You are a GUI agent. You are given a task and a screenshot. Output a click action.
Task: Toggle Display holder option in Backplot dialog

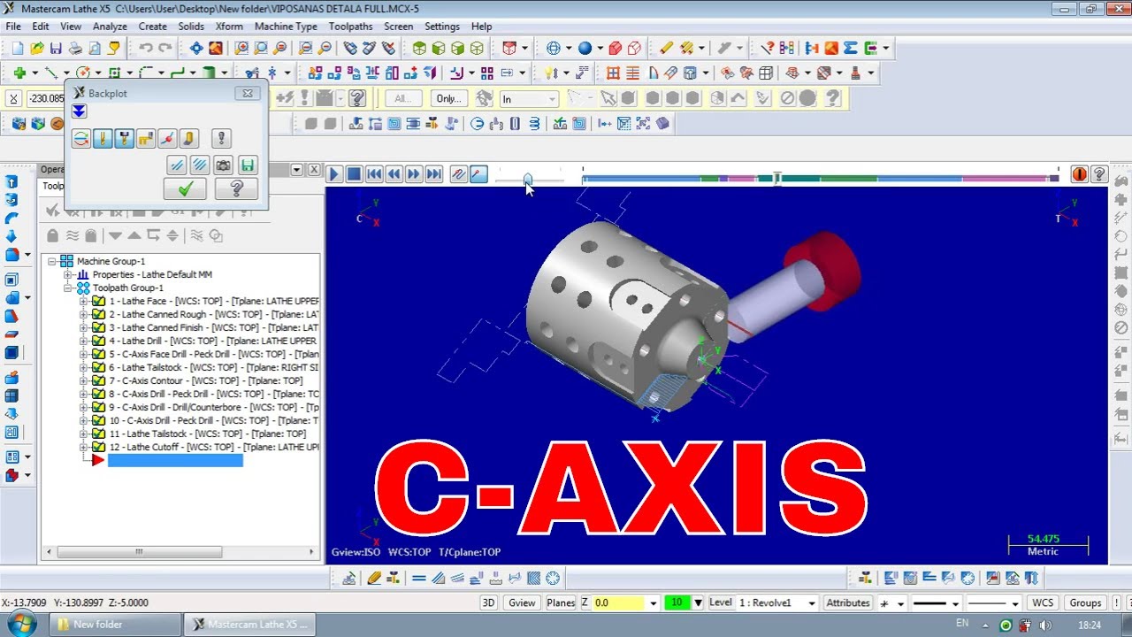[124, 138]
